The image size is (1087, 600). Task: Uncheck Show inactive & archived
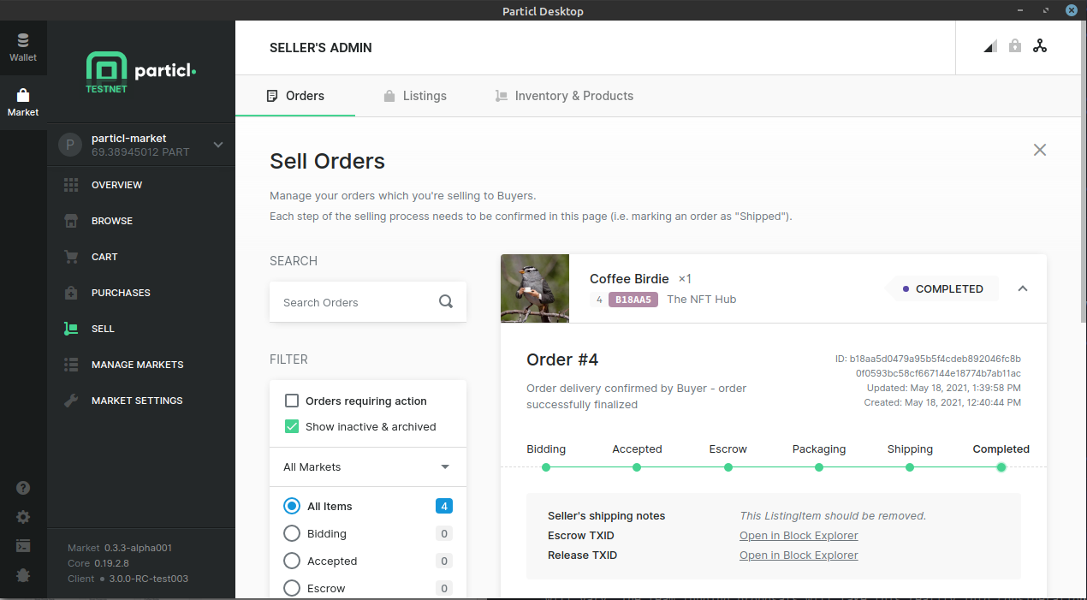(292, 426)
